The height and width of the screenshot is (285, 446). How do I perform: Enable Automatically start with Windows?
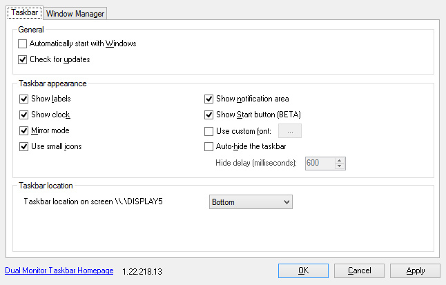23,43
